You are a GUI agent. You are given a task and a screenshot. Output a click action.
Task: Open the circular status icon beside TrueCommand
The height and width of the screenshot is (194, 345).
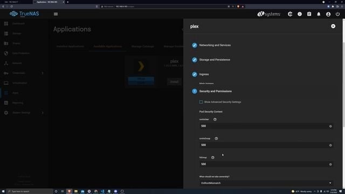pos(300,14)
